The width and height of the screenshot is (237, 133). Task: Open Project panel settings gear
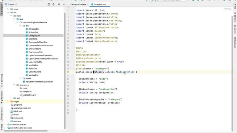pyautogui.click(x=59, y=4)
